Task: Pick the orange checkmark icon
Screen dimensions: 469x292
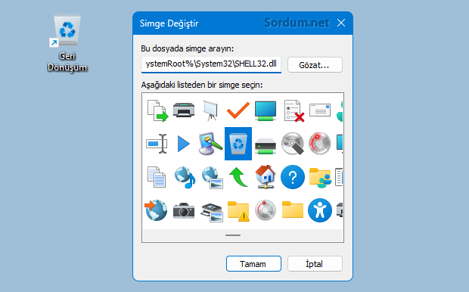Action: 238,110
